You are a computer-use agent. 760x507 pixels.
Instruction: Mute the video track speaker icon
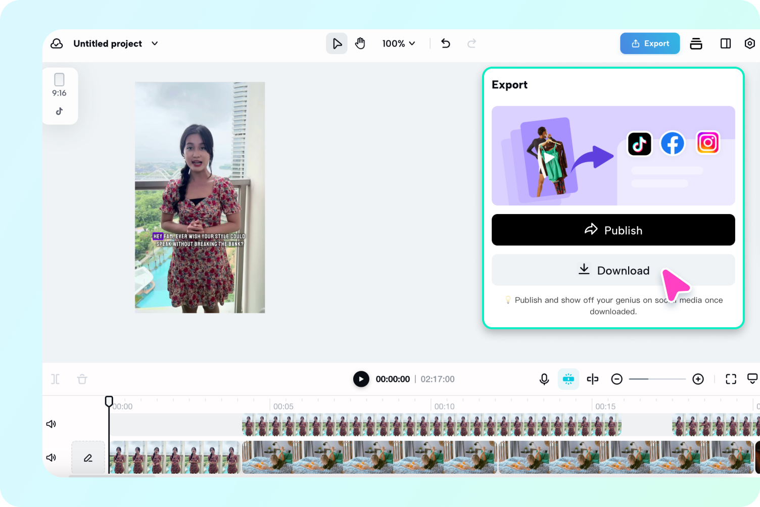click(x=51, y=458)
